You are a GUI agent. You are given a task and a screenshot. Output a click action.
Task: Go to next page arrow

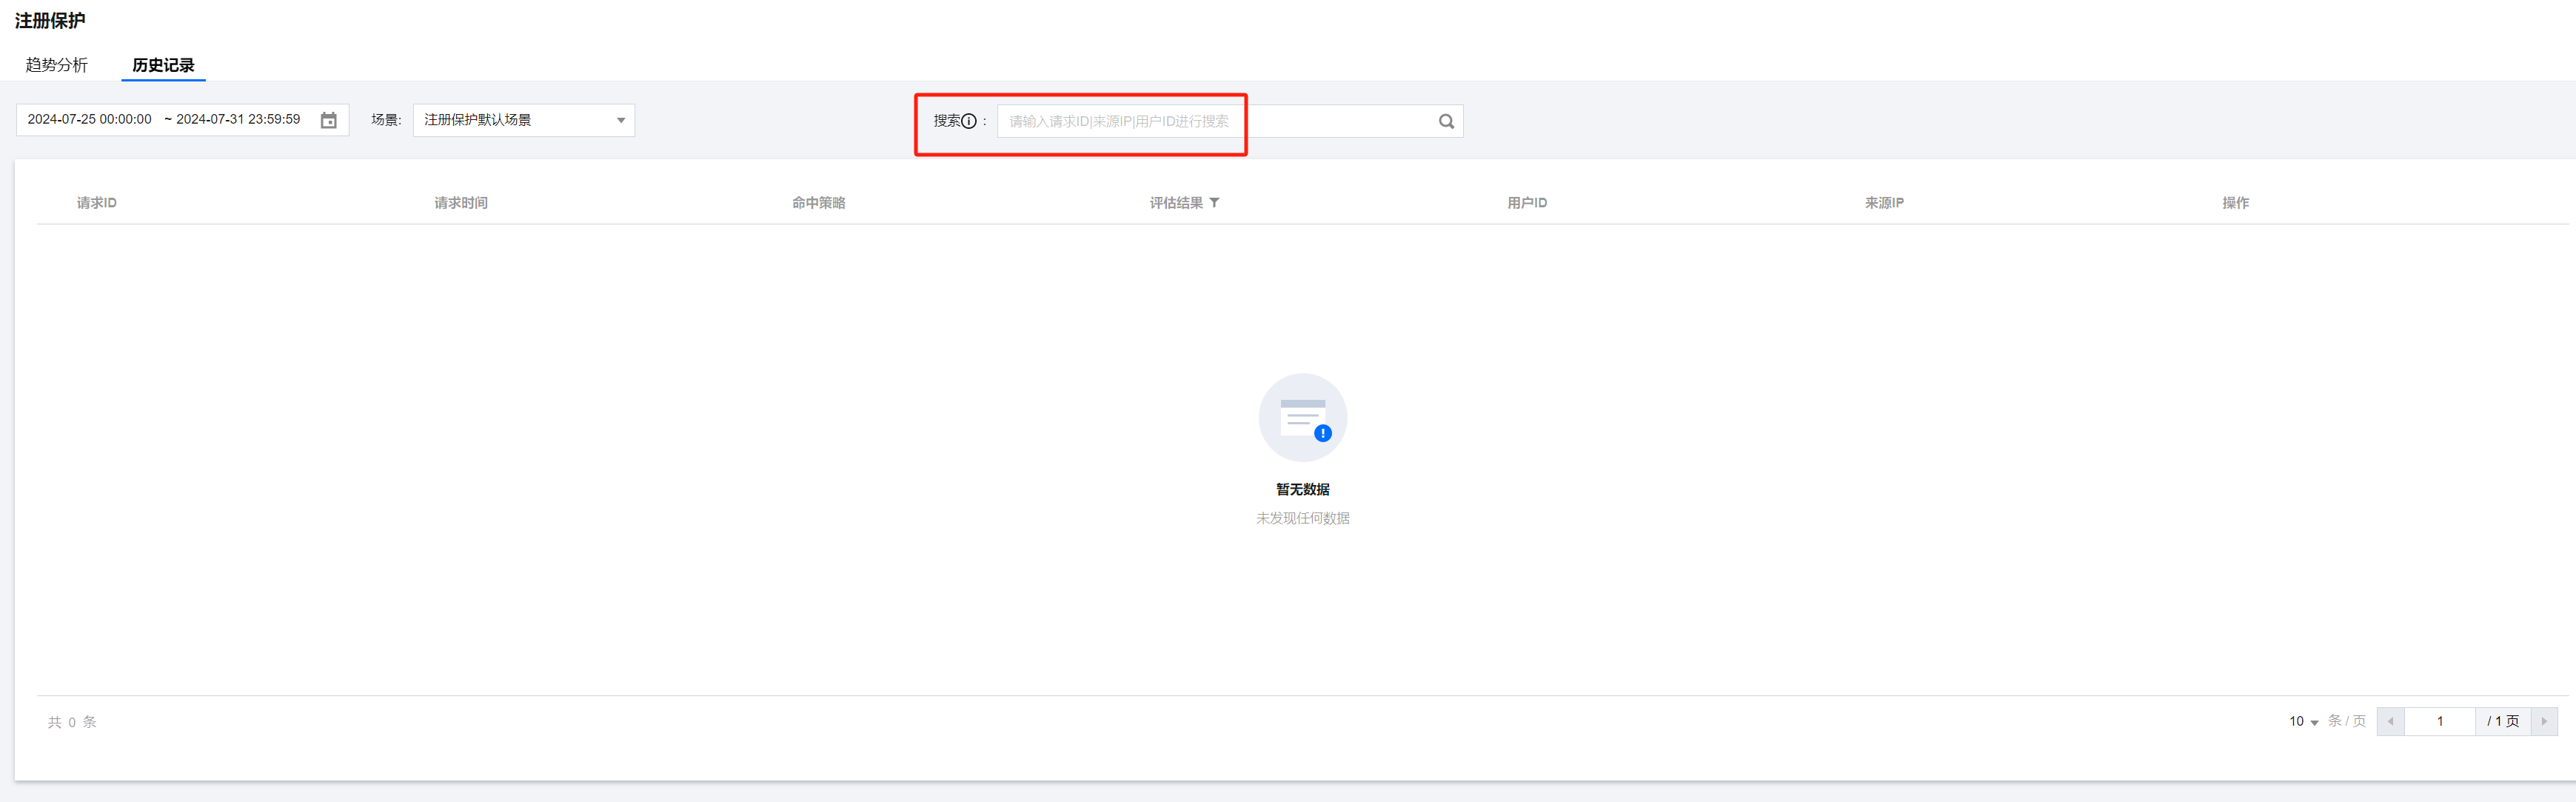(x=2544, y=721)
